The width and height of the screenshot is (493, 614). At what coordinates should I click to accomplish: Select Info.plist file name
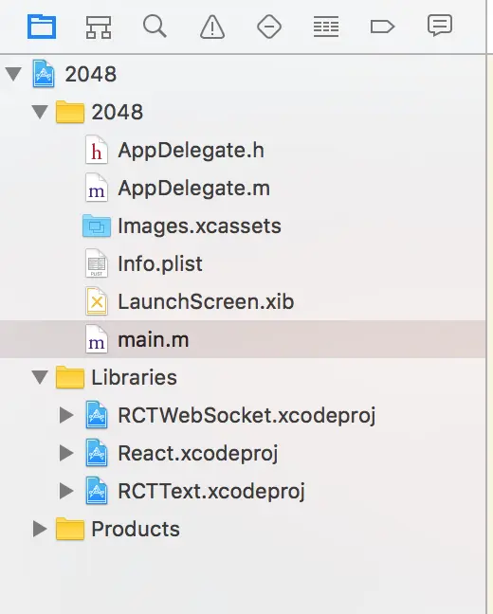point(160,264)
